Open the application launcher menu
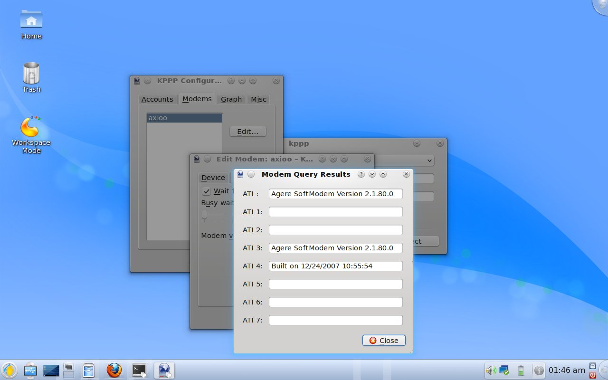The height and width of the screenshot is (380, 608). 9,370
